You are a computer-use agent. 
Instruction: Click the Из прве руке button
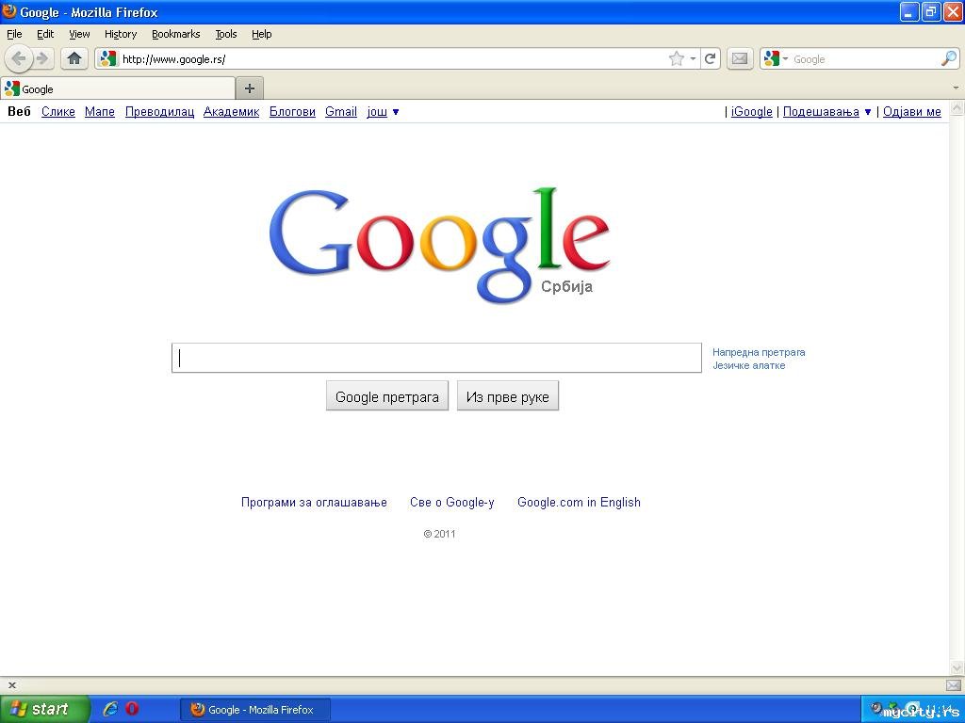pos(508,396)
